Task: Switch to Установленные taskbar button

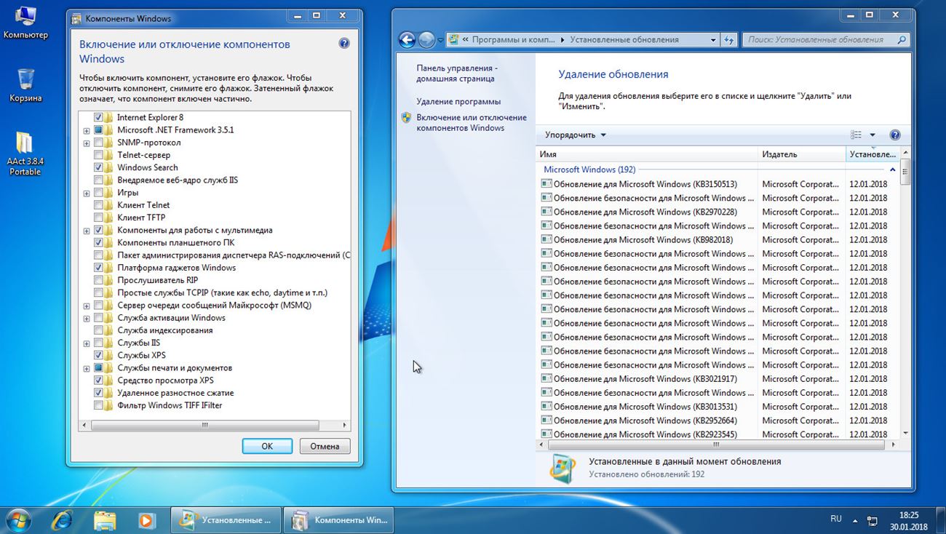Action: tap(226, 520)
